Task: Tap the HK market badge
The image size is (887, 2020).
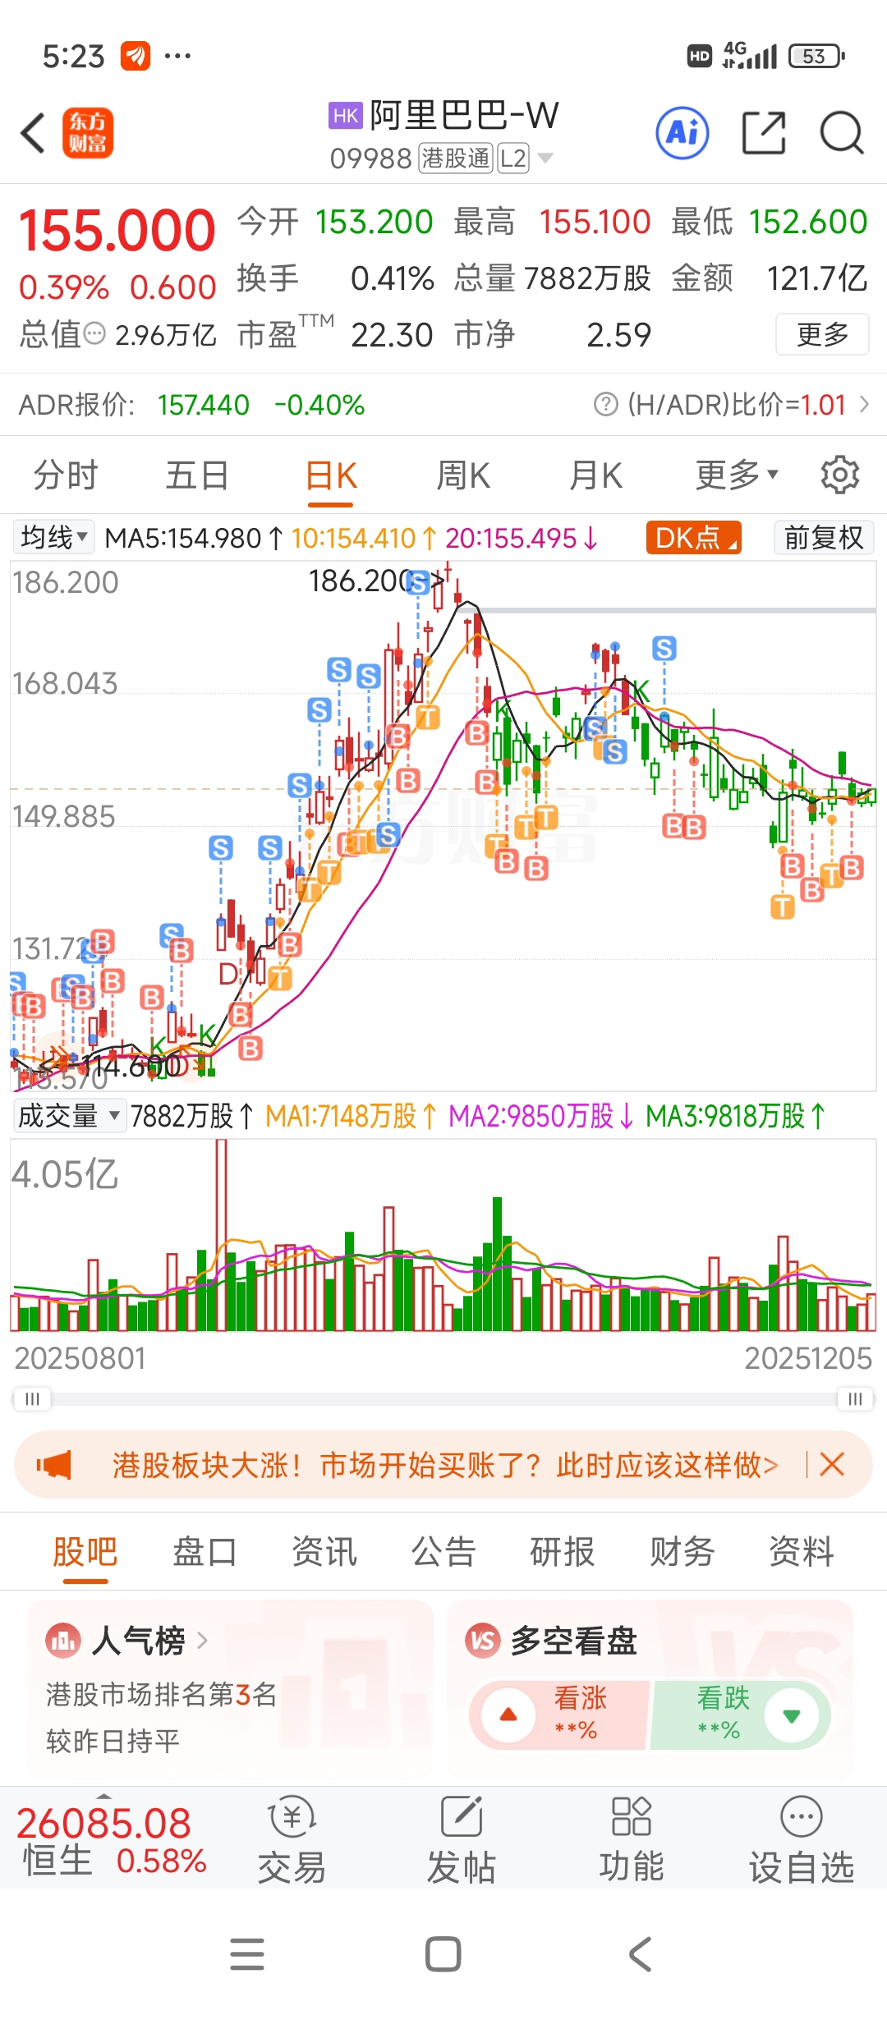Action: point(346,116)
